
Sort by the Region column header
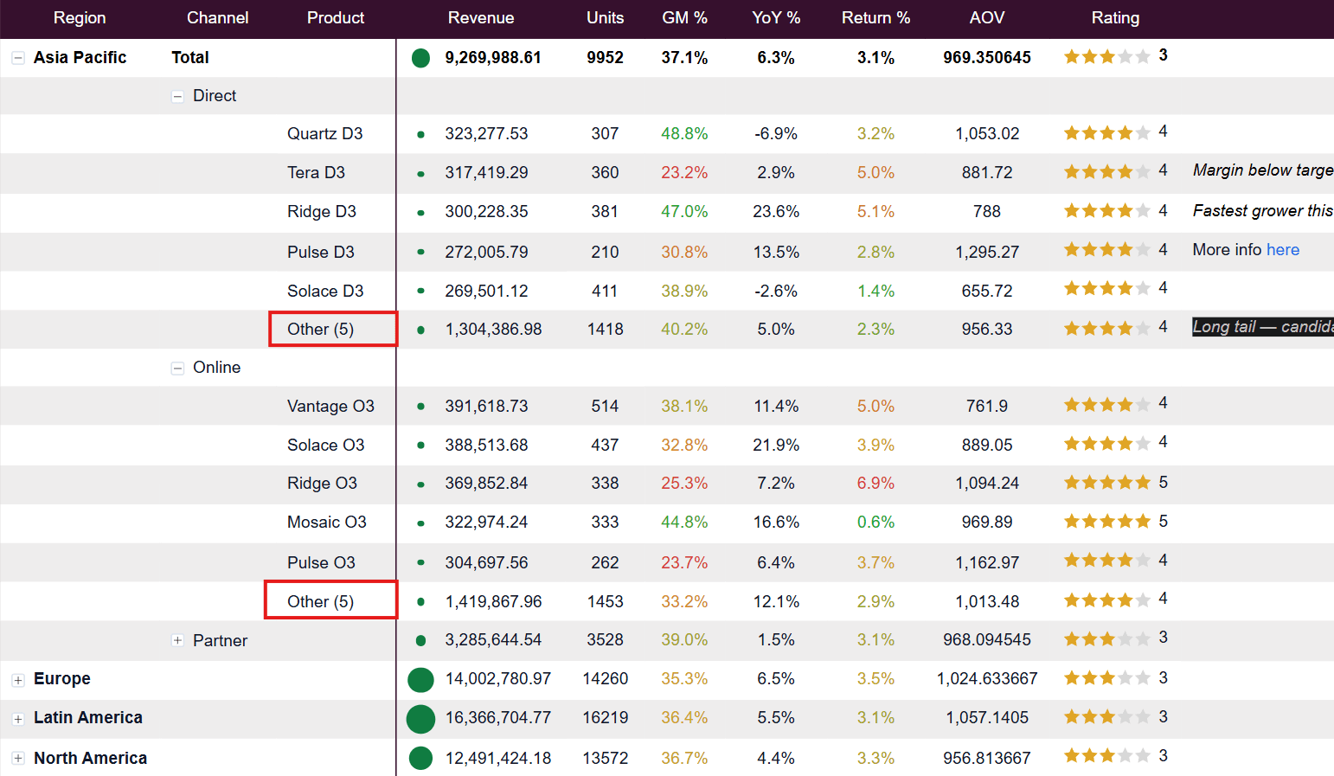[80, 18]
